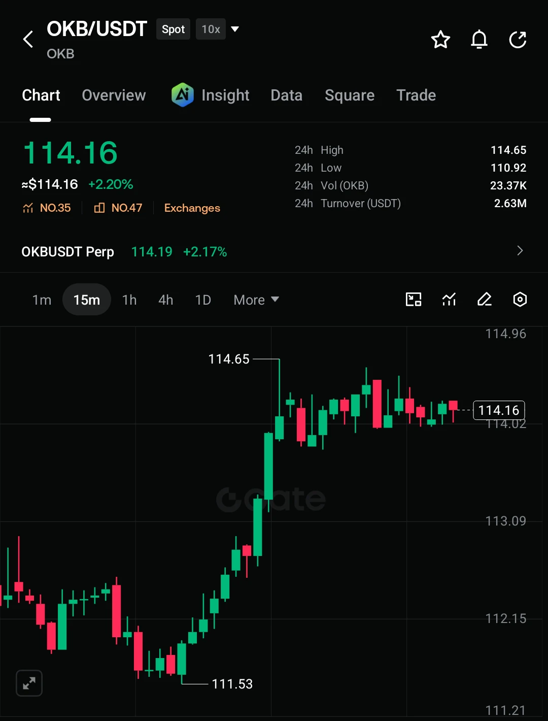Tap the 113.09 price axis label
The image size is (548, 721).
click(506, 521)
